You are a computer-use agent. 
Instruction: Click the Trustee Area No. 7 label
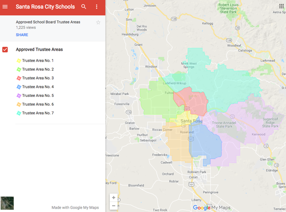[x=38, y=113]
